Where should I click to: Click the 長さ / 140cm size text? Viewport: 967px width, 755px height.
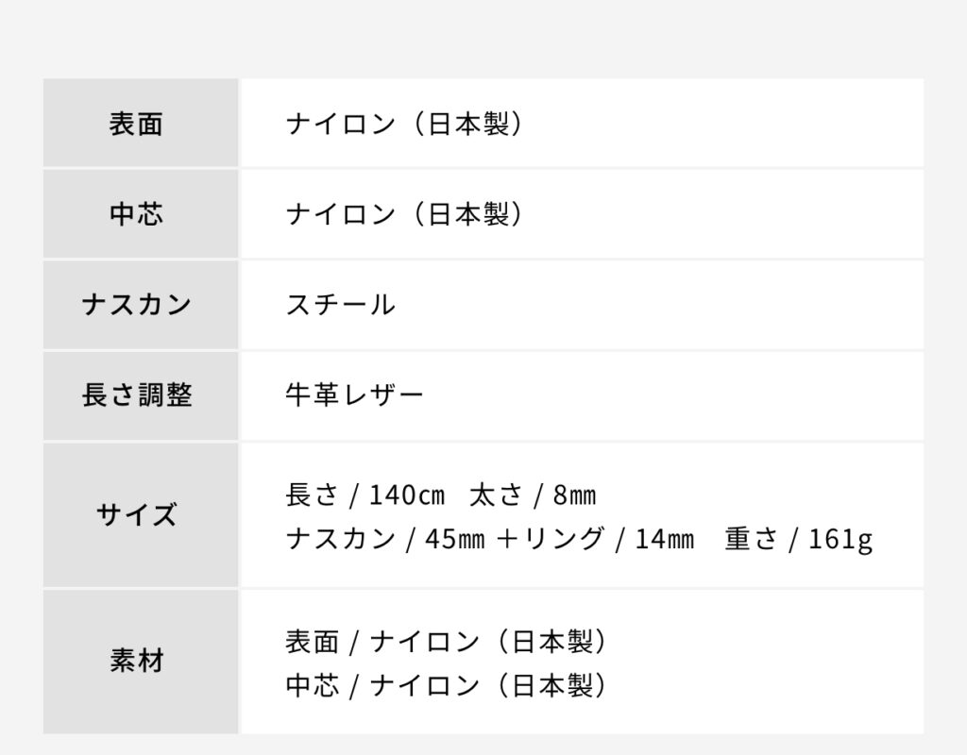point(365,495)
